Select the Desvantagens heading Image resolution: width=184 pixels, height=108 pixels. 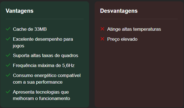119,11
